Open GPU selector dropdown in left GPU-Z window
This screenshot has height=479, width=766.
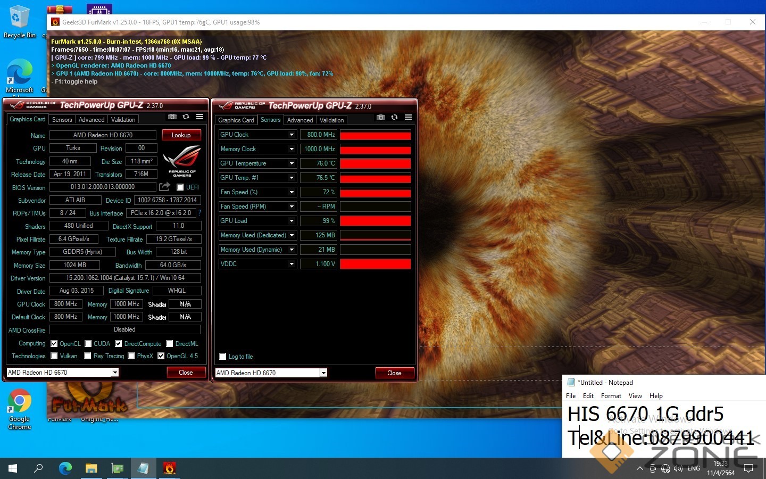click(x=115, y=373)
